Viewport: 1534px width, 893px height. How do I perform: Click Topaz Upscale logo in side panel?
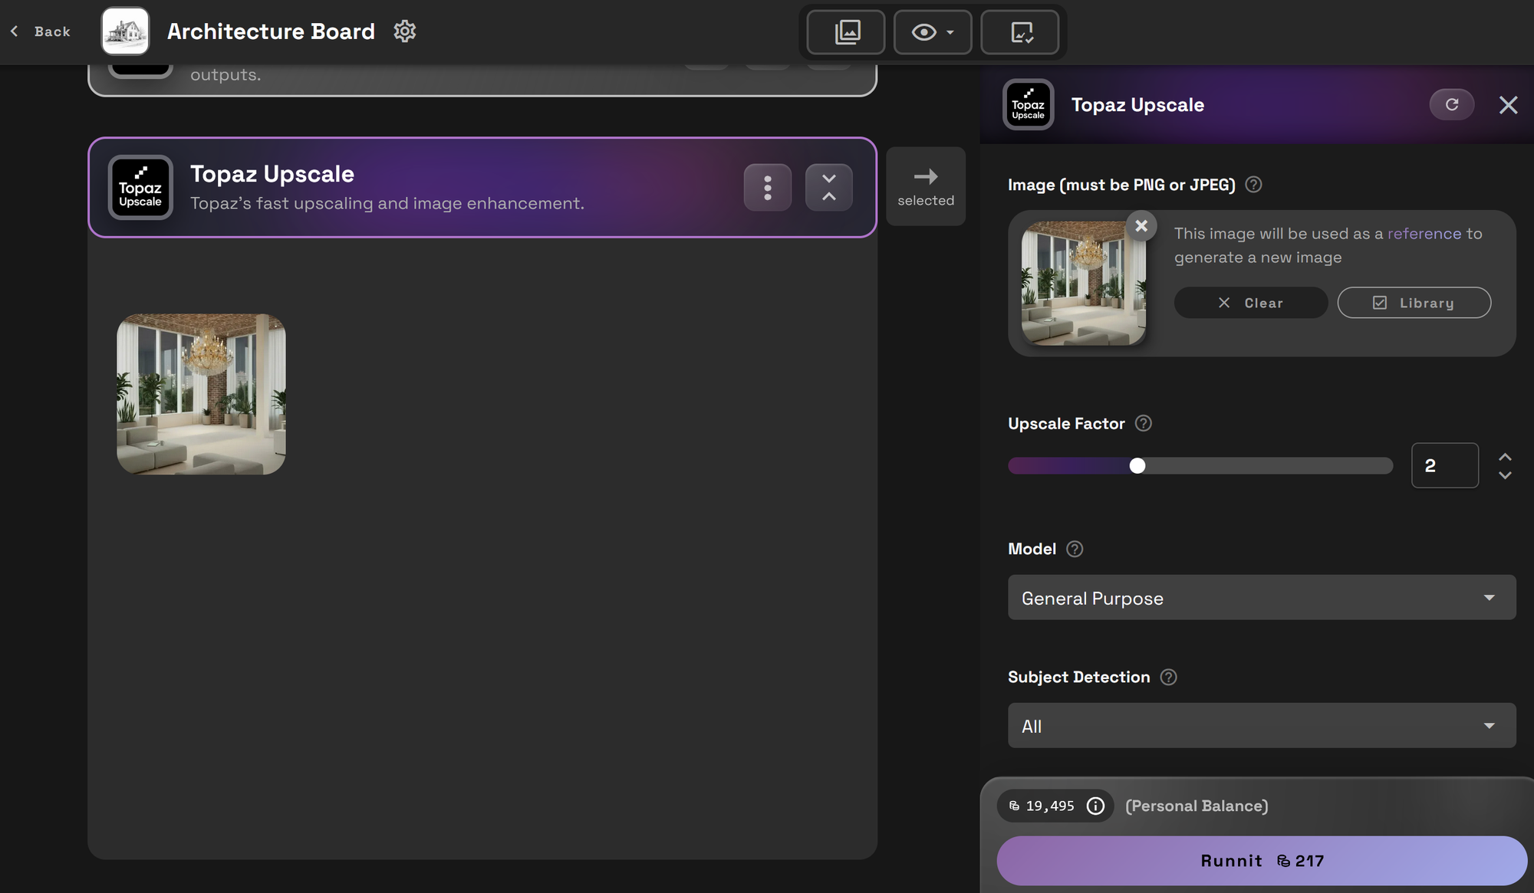[x=1028, y=105]
